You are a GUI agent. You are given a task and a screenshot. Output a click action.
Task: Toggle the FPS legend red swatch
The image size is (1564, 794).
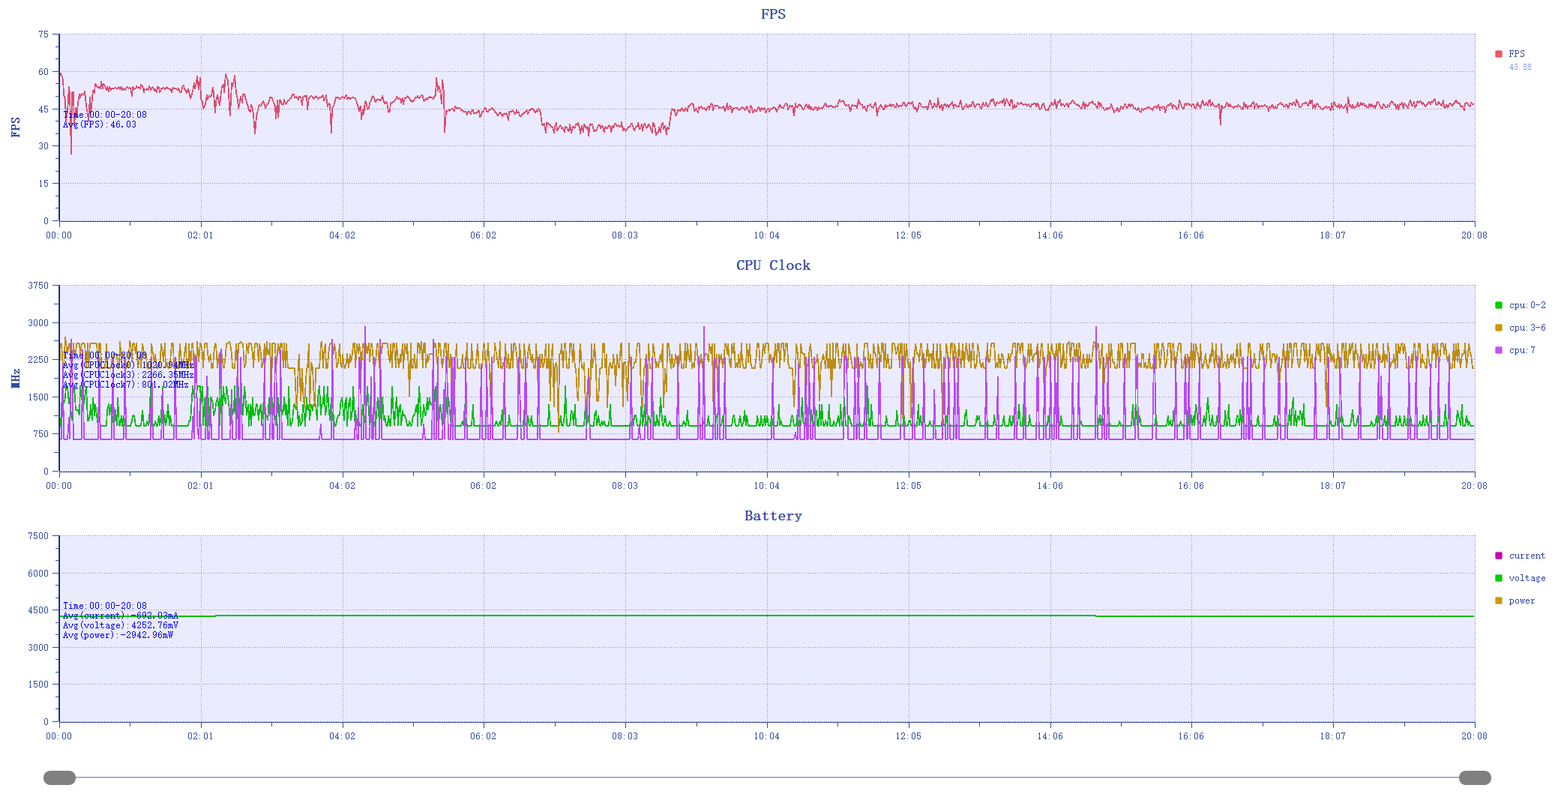[1498, 54]
